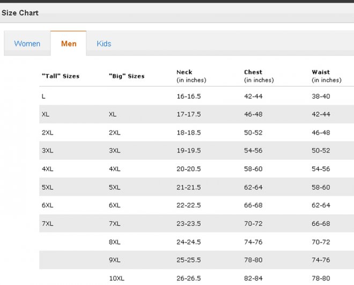Click chest measurement 50-52

(x=253, y=133)
